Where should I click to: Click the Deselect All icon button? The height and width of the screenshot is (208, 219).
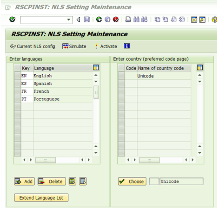[83, 182]
